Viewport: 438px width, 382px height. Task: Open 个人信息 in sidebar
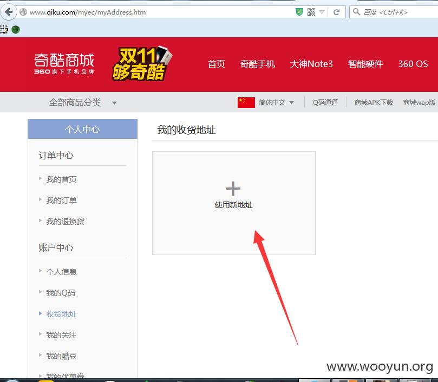(61, 272)
